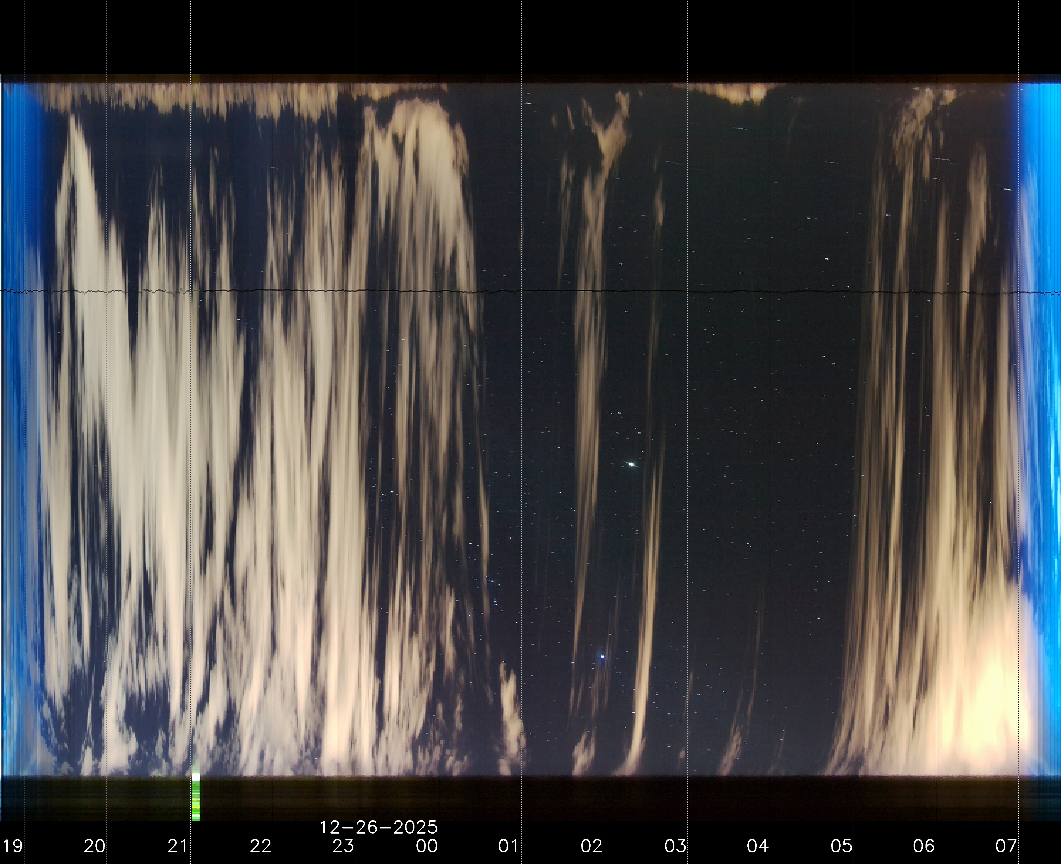The height and width of the screenshot is (864, 1061).
Task: Click the brightest white star in sky
Action: (632, 464)
